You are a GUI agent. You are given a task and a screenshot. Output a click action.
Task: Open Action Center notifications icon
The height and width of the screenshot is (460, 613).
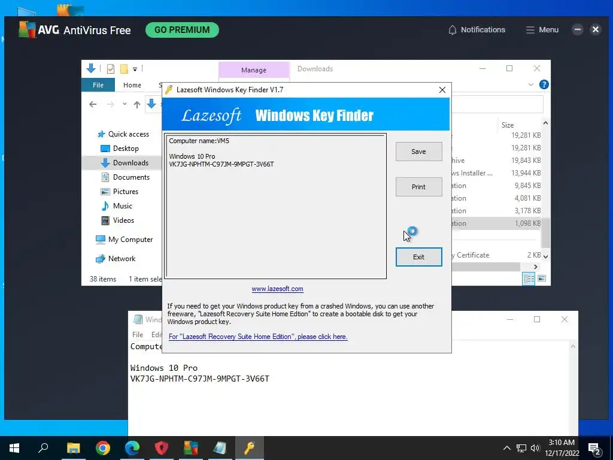(594, 448)
